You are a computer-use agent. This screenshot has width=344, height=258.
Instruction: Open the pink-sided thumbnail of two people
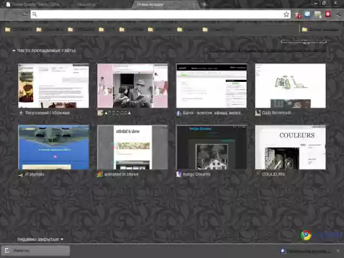[132, 86]
